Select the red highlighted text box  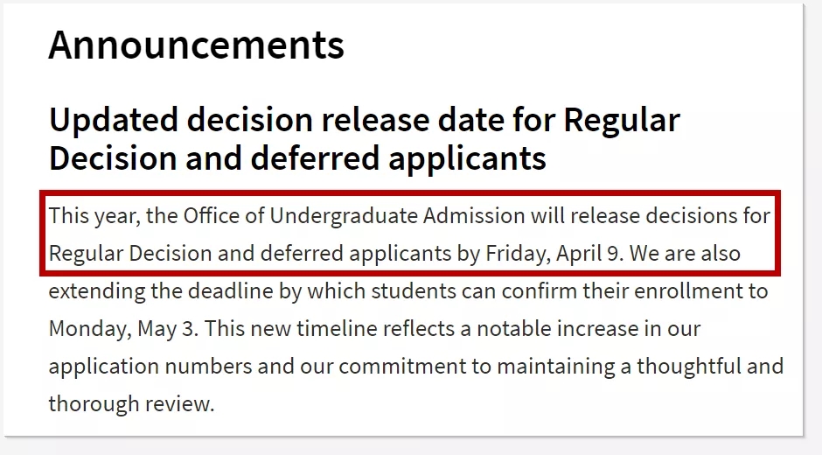tap(410, 233)
